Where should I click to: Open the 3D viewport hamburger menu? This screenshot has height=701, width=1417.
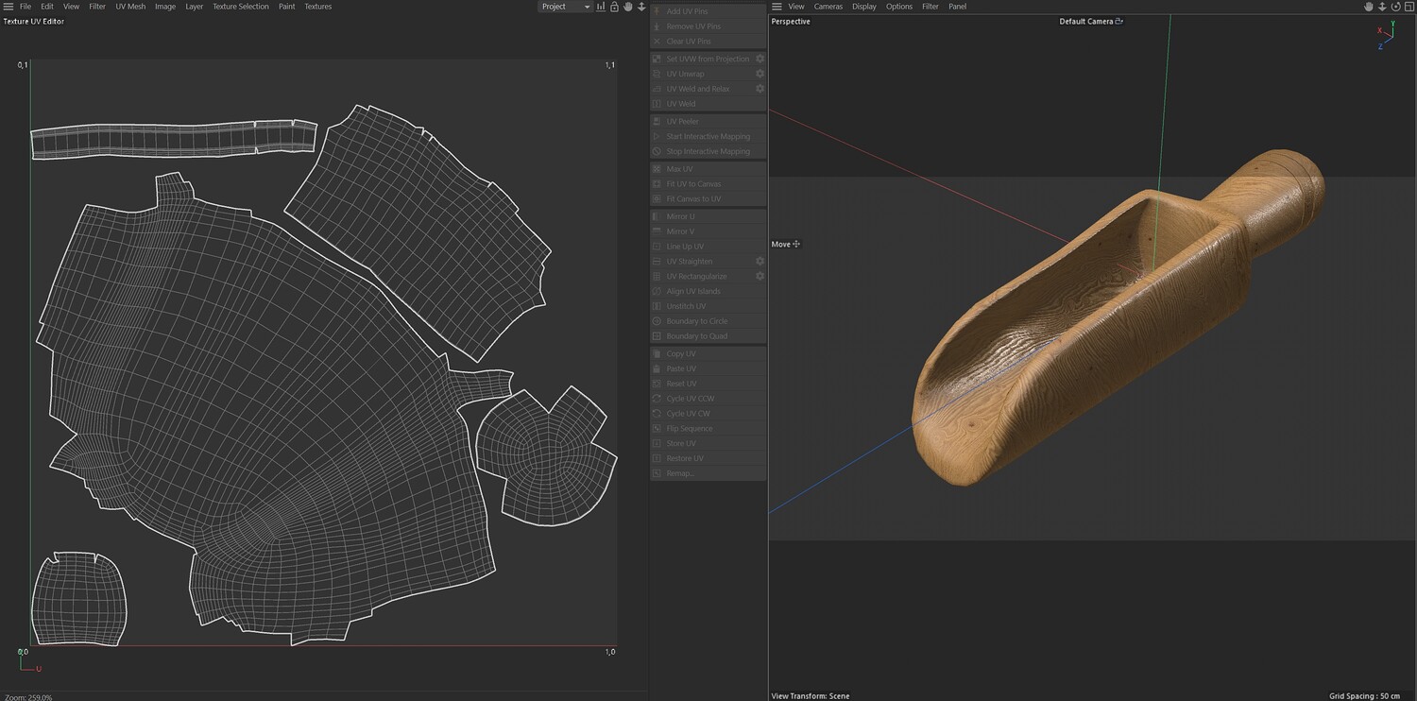tap(777, 7)
